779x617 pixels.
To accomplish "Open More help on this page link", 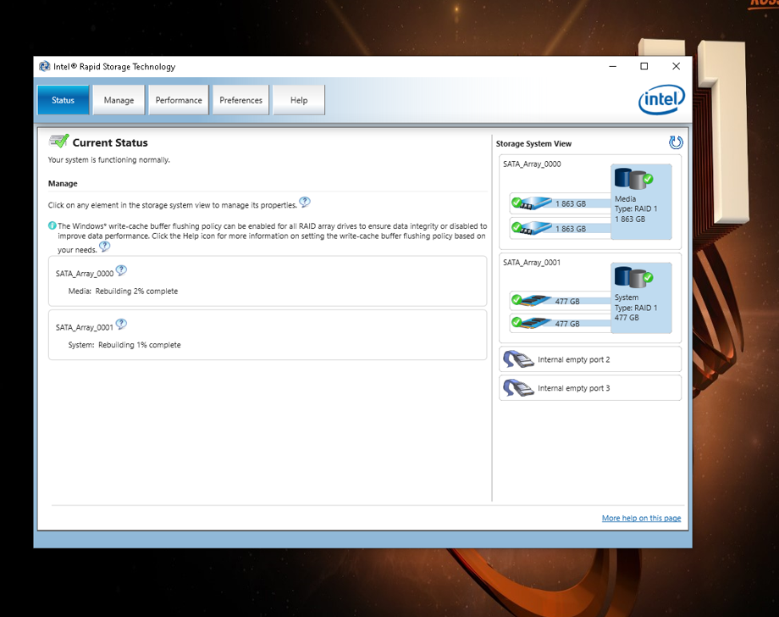I will (x=641, y=518).
